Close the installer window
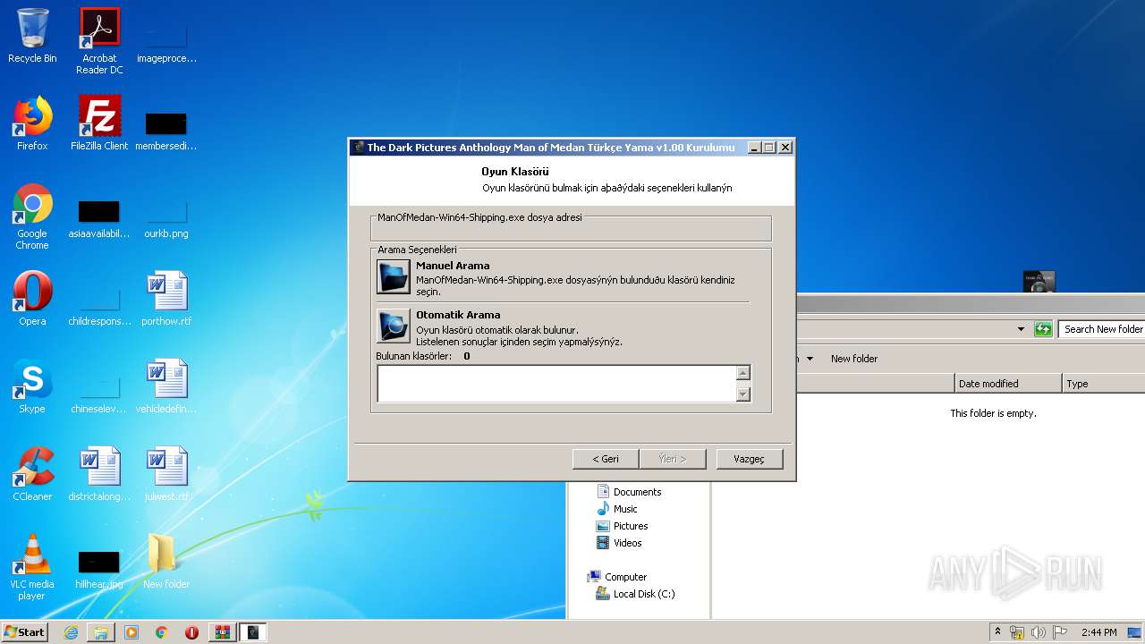1145x644 pixels. [x=785, y=148]
